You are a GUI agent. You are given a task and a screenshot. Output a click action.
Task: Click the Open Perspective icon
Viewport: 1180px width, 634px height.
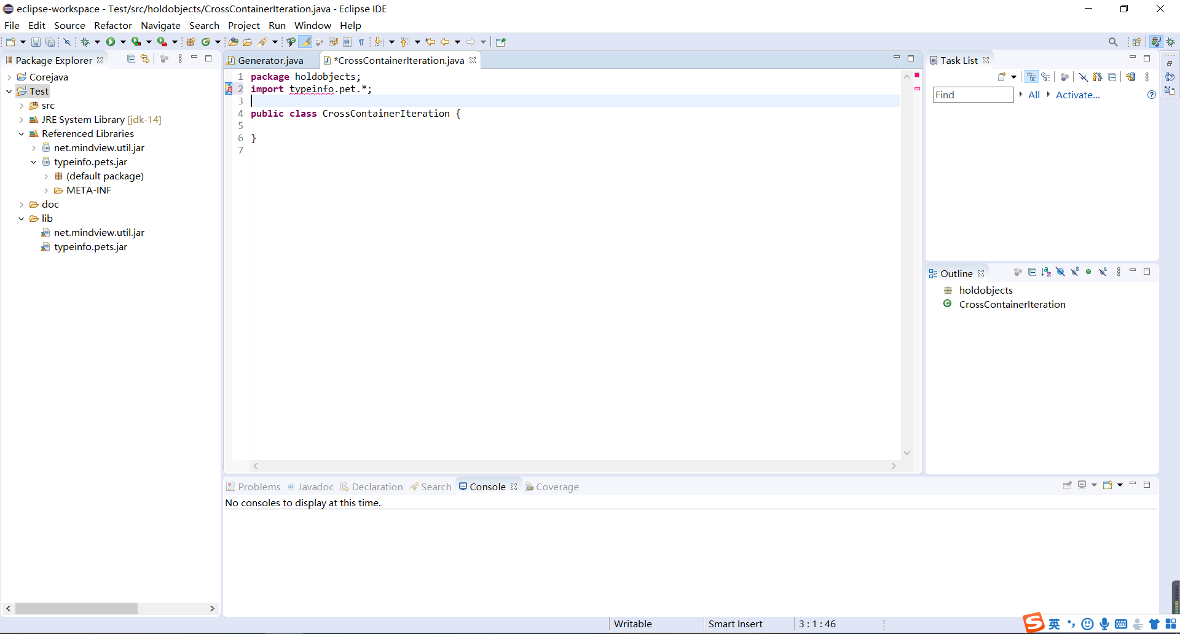[1137, 42]
